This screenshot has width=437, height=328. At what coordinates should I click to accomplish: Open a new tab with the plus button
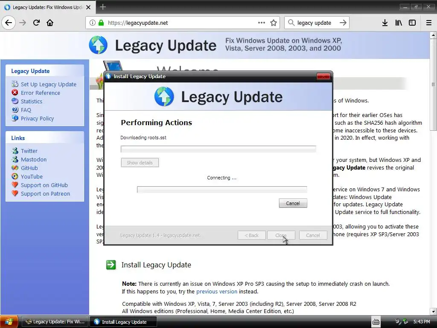point(103,7)
